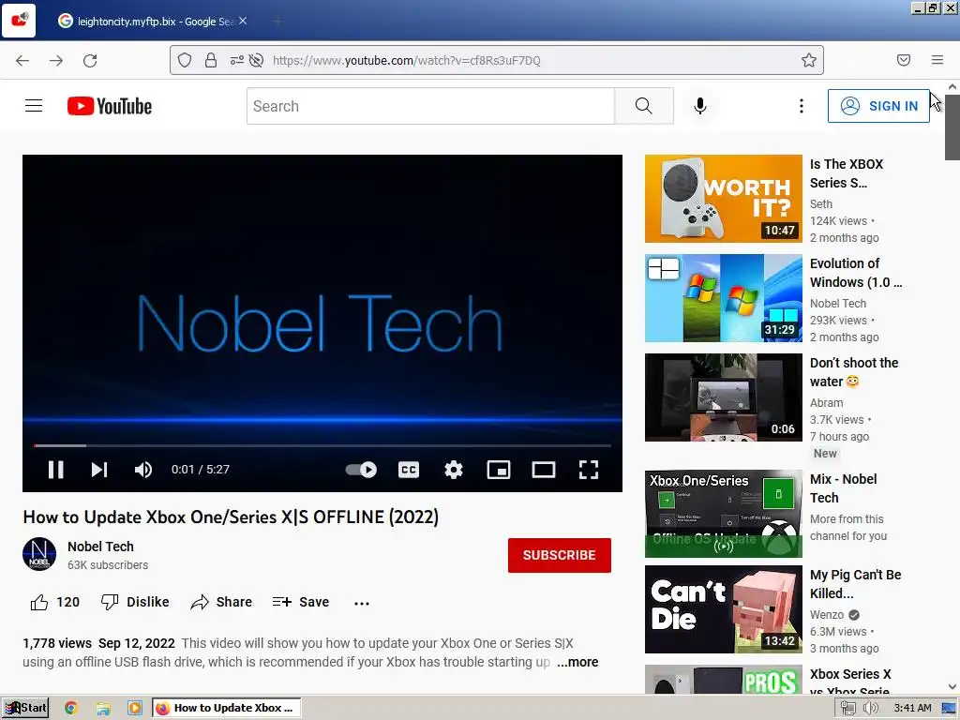
Task: Go to YouTube home logo
Action: point(110,106)
